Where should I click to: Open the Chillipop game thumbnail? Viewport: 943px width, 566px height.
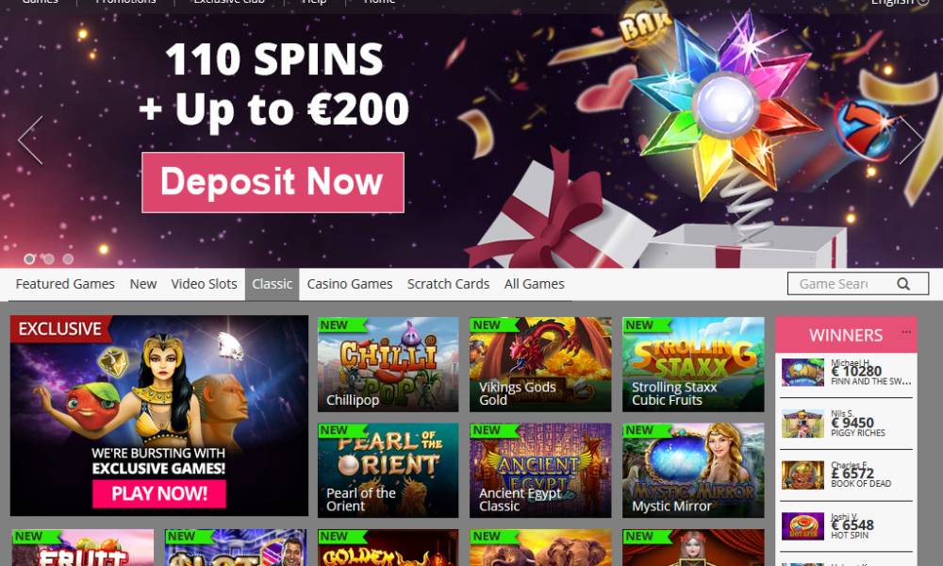(x=388, y=364)
